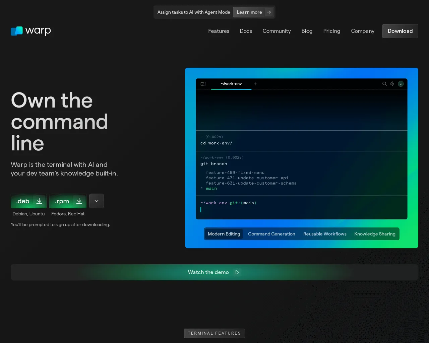Select the ~/work-env terminal tab
The height and width of the screenshot is (343, 429).
pos(231,84)
